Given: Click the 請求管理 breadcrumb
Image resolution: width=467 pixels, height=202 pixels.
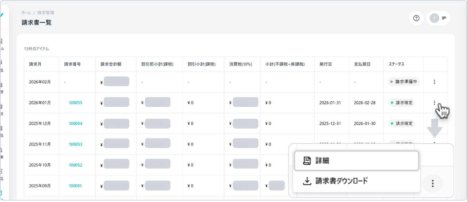Looking at the screenshot, I should pyautogui.click(x=46, y=13).
